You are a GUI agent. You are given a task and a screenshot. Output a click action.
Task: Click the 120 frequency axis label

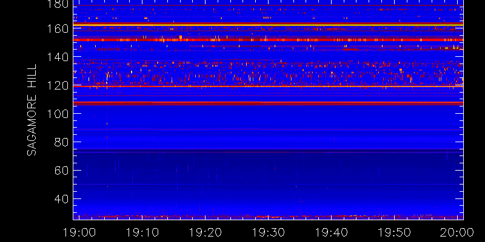[x=58, y=85]
